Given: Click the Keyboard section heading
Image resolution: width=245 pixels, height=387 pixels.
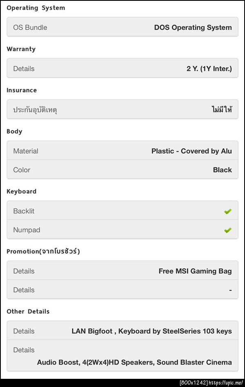Looking at the screenshot, I should click(x=21, y=191).
